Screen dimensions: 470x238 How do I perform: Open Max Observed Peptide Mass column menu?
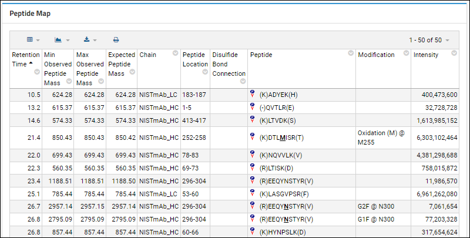[x=101, y=81]
